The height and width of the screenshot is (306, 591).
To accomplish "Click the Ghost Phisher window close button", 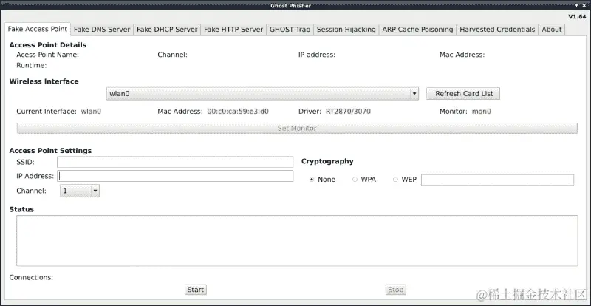I will (585, 5).
